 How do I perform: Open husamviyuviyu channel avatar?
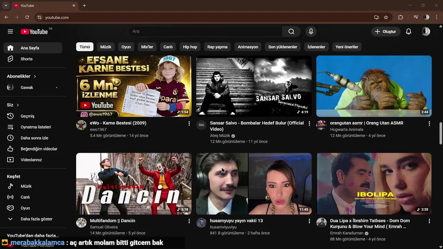point(201,222)
